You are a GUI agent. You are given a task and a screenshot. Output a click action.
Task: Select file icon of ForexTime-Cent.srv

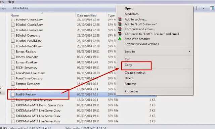pos(13,78)
